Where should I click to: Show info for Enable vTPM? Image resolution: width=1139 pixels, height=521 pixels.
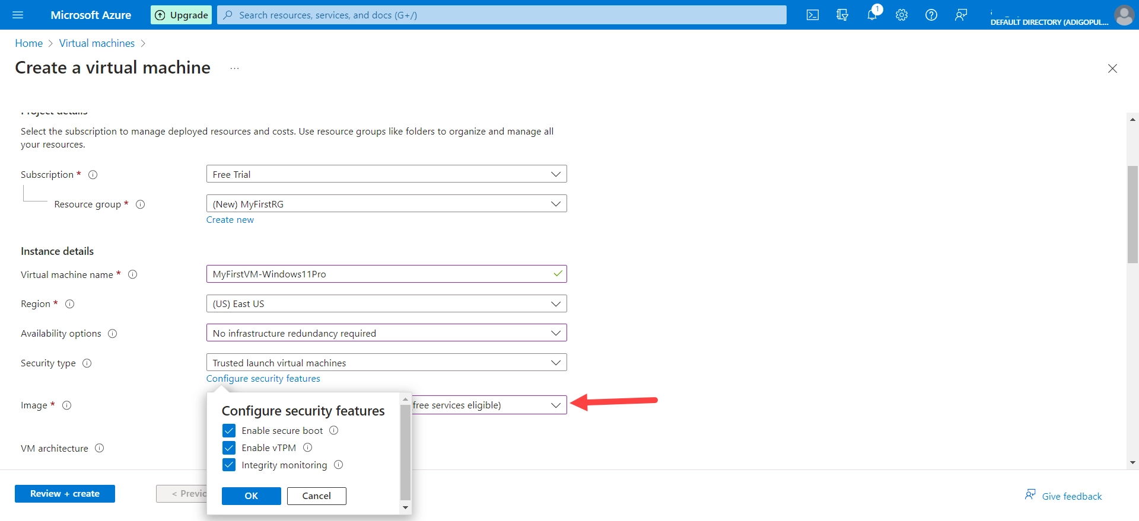coord(308,448)
